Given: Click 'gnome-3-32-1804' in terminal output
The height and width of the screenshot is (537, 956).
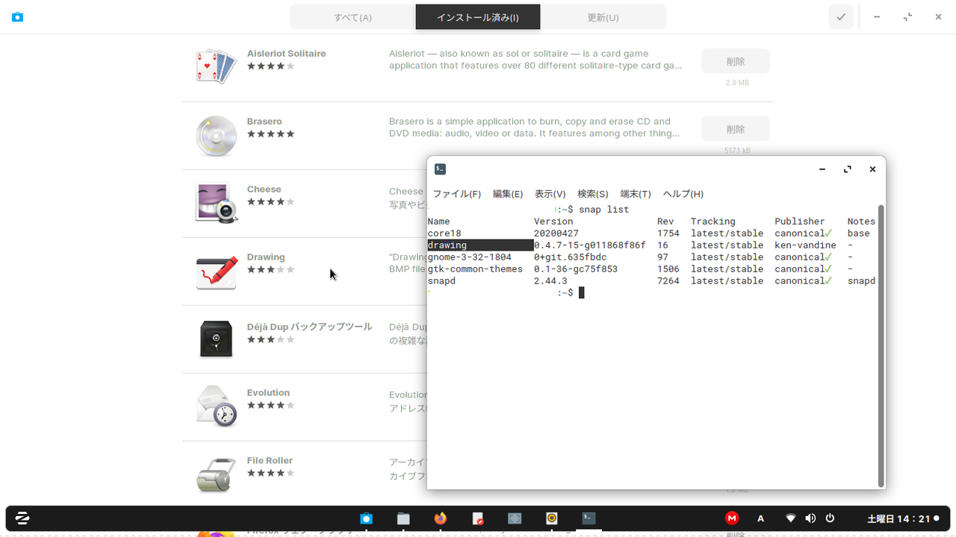Looking at the screenshot, I should [470, 257].
